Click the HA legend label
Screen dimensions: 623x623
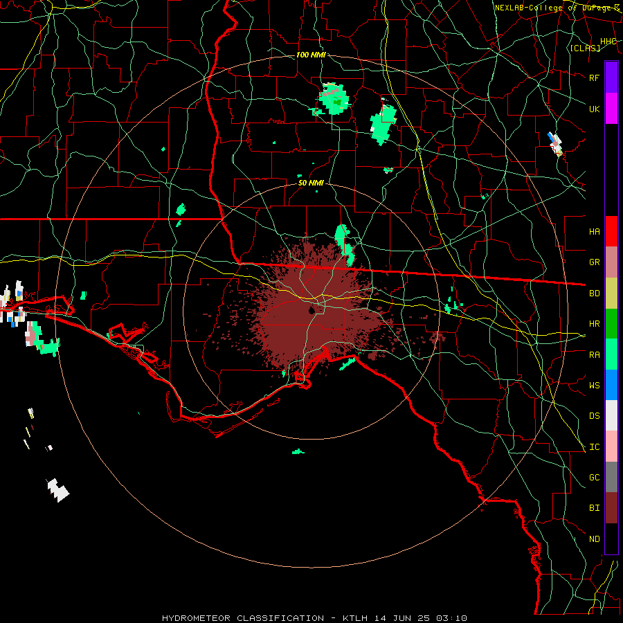click(595, 232)
